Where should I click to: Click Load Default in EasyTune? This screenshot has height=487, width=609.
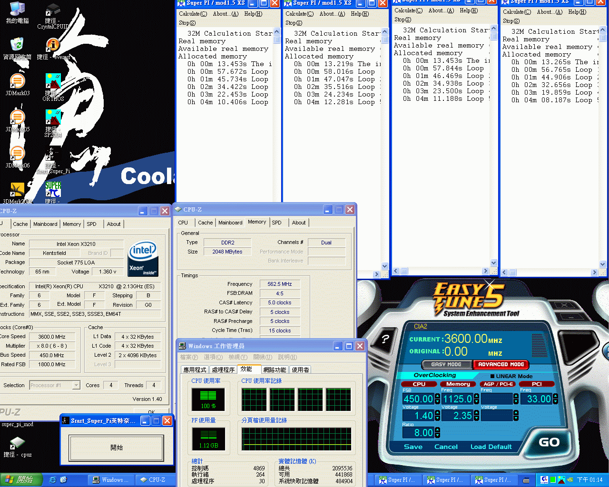pos(491,447)
